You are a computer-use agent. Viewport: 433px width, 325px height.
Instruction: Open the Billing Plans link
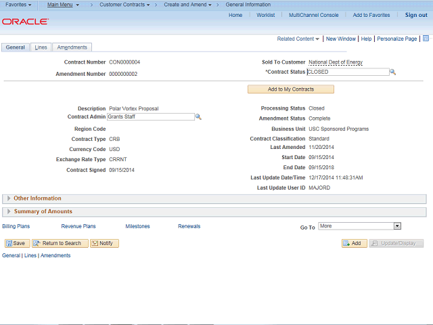[x=16, y=226]
